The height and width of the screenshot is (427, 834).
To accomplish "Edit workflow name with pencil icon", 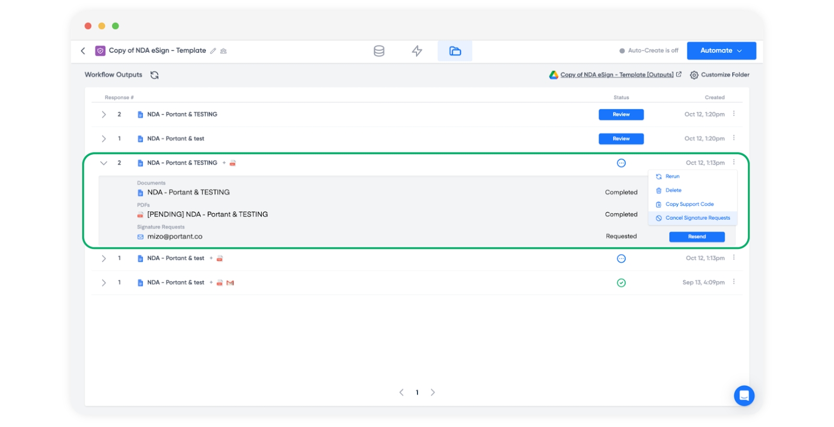I will (x=213, y=51).
